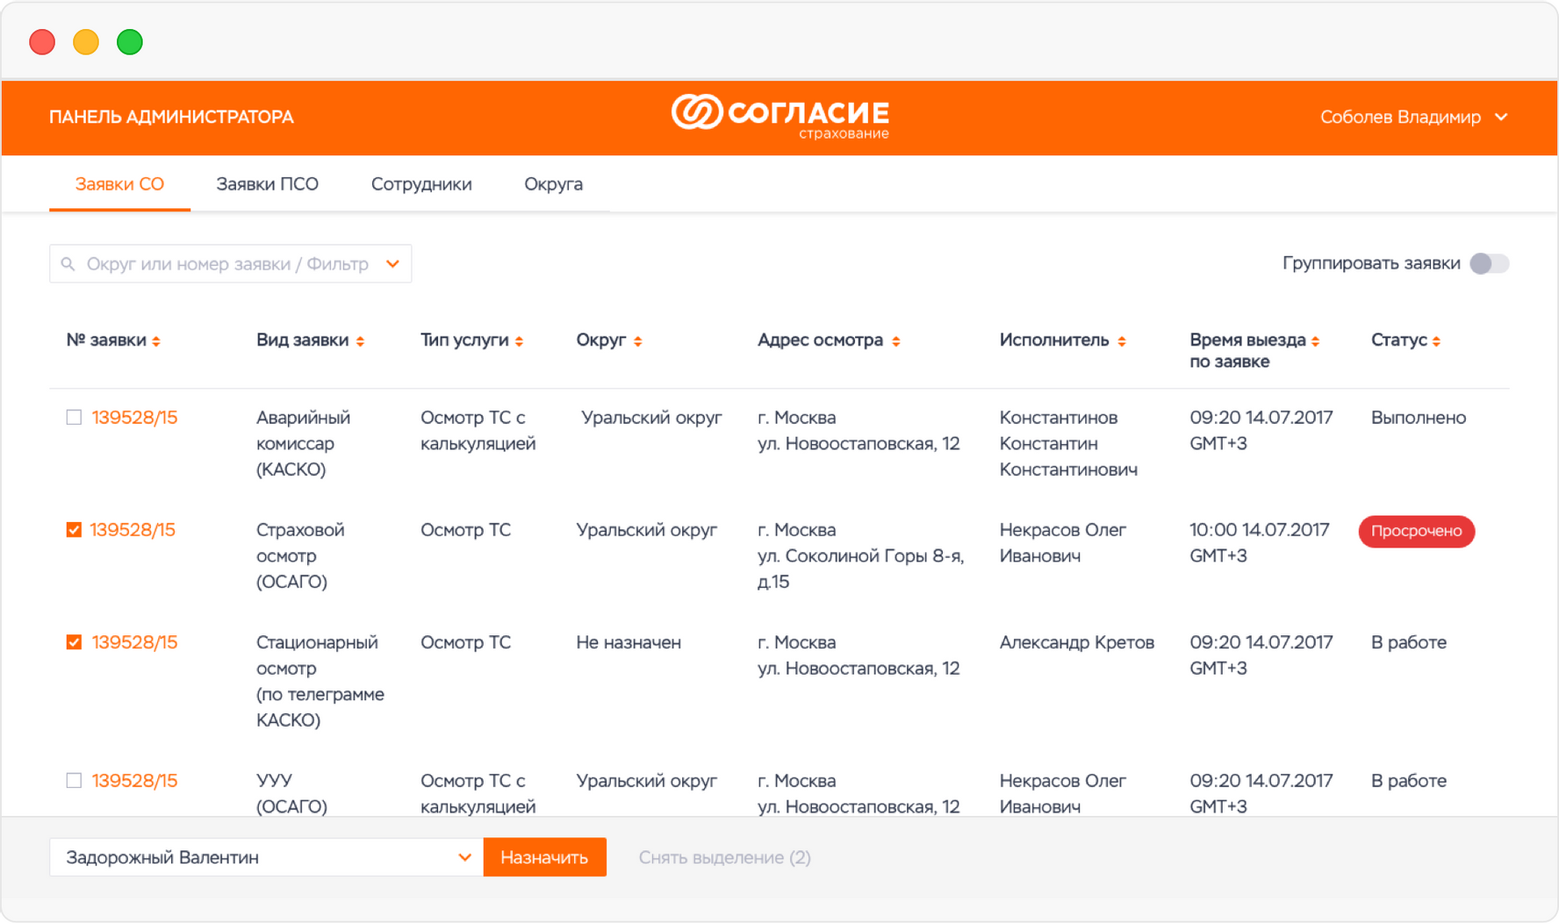Sort by Статус column arrows

coord(1436,341)
